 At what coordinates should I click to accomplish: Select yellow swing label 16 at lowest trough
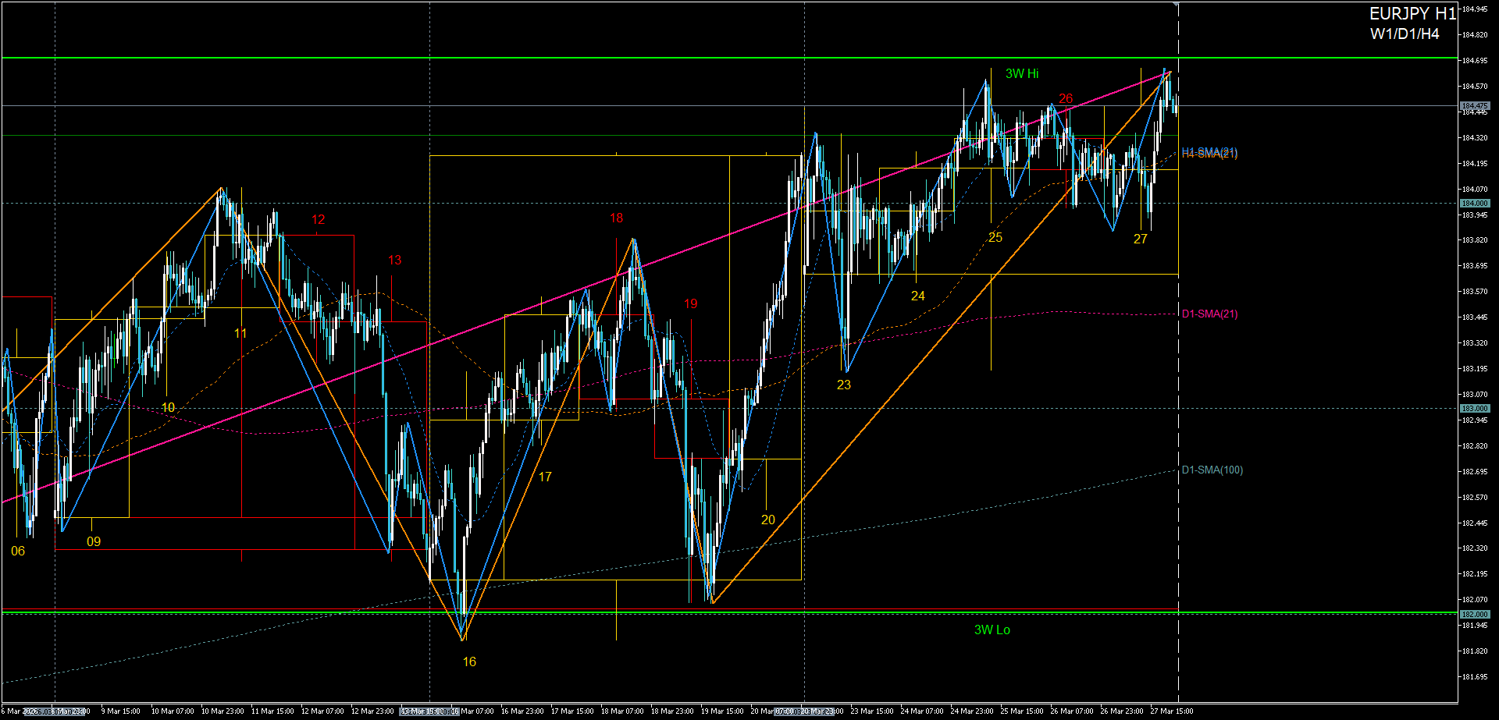(469, 661)
